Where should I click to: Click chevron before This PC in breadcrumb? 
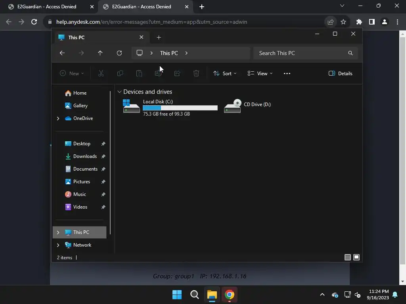[151, 53]
